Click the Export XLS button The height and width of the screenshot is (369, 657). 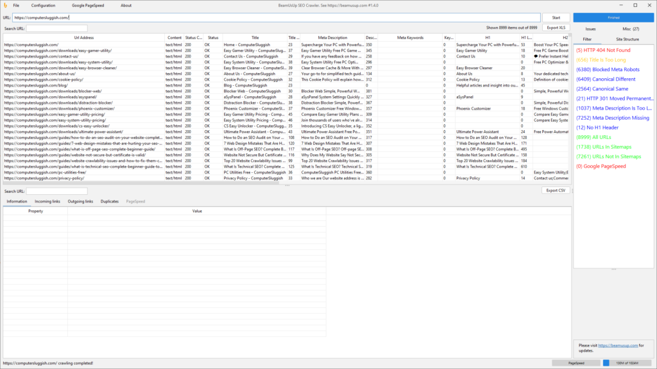click(556, 28)
